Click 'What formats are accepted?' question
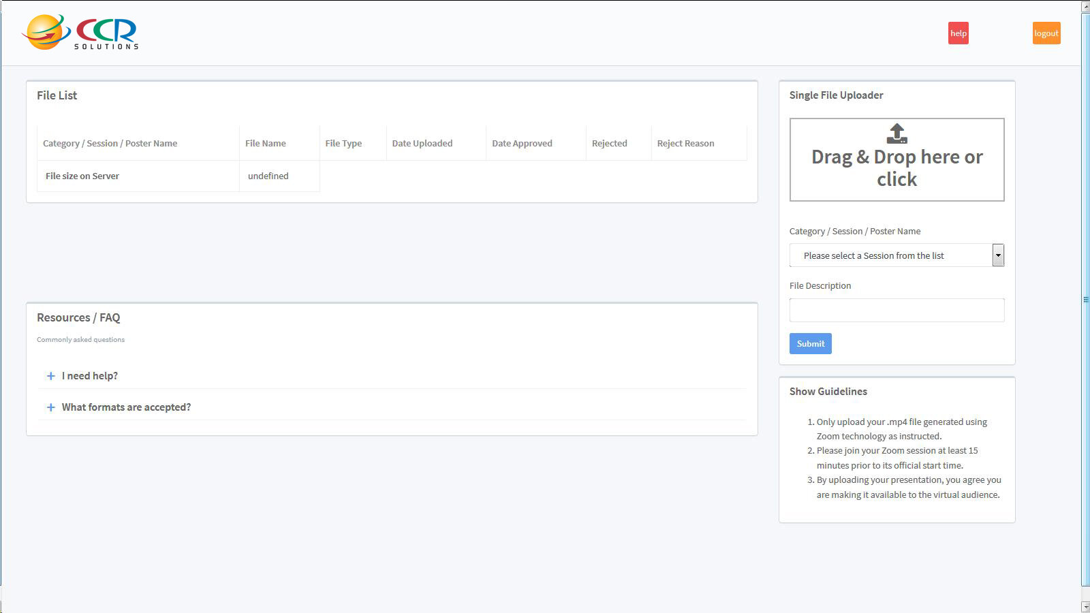 (126, 407)
